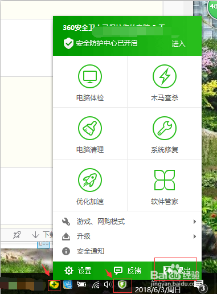Click the blue monitor tray icon
Viewport: 217px width, 294px height.
pos(68,284)
